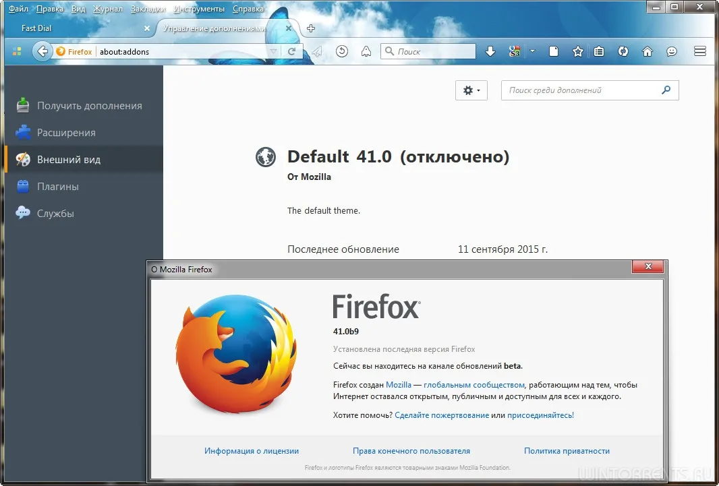719x486 pixels.
Task: Open the Инструменты menu
Action: (200, 9)
